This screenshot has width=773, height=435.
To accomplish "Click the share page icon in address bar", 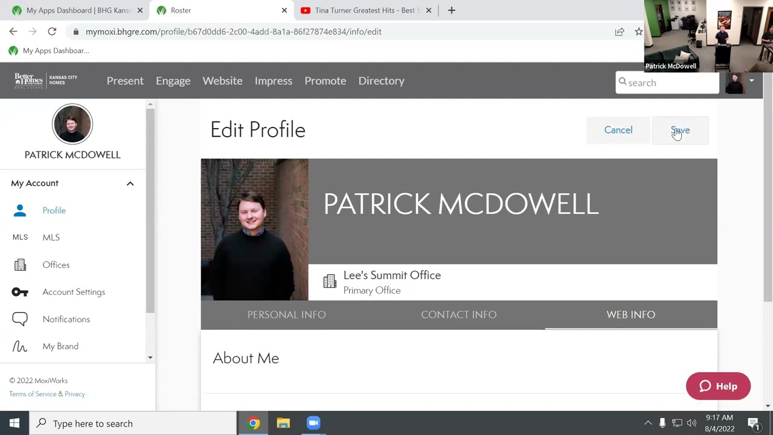I will click(620, 31).
